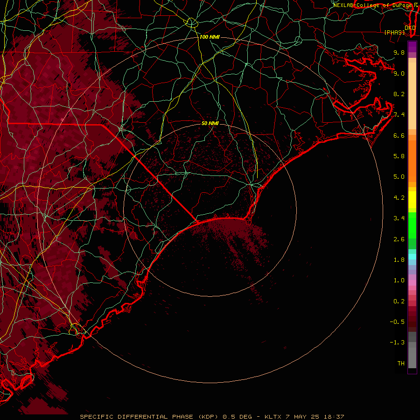This screenshot has height=420, width=420.
Task: Click the TH threshold label on scale
Action: (x=401, y=364)
